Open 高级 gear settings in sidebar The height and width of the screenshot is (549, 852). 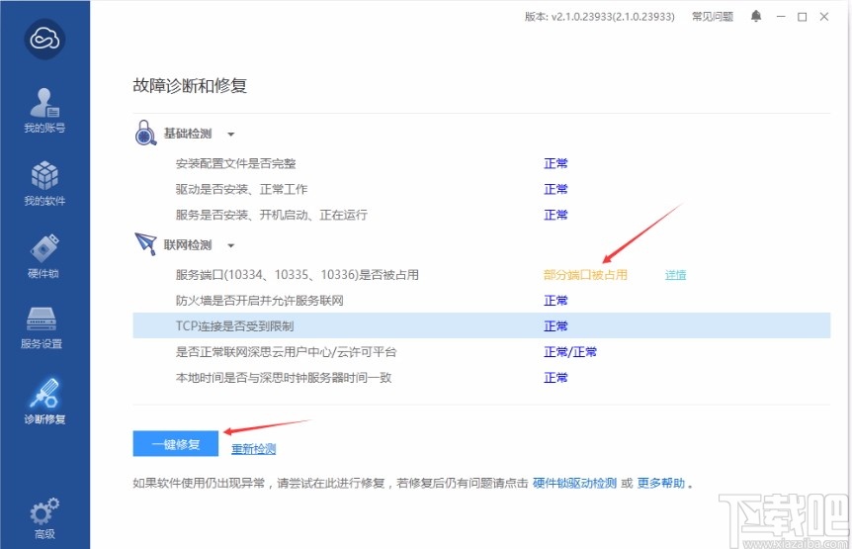[x=44, y=518]
